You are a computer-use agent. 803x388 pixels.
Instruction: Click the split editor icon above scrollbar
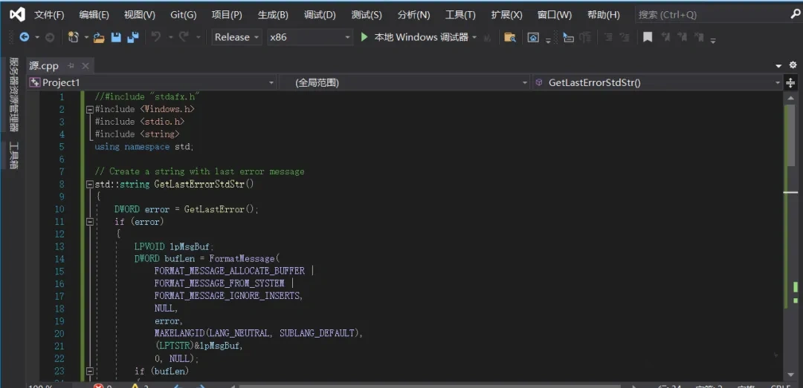click(790, 83)
